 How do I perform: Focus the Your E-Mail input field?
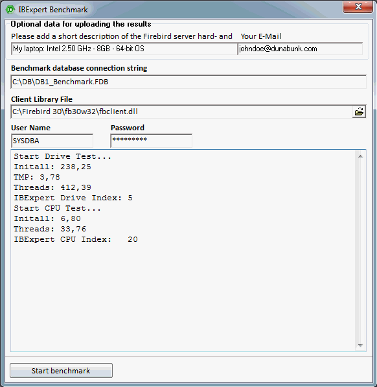pos(300,49)
